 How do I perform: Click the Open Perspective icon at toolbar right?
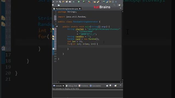(x=119, y=5)
